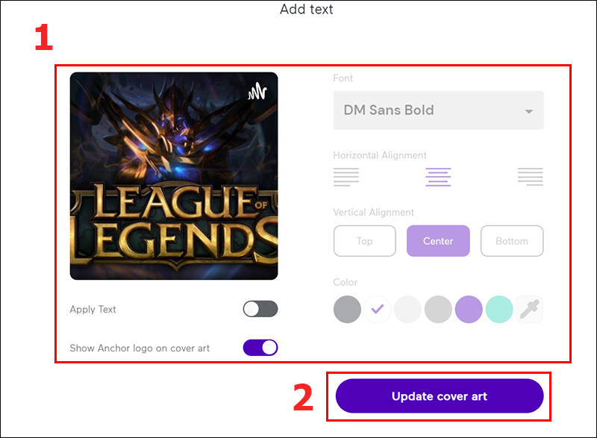This screenshot has width=597, height=438.
Task: Select right horizontal alignment icon
Action: tap(531, 177)
